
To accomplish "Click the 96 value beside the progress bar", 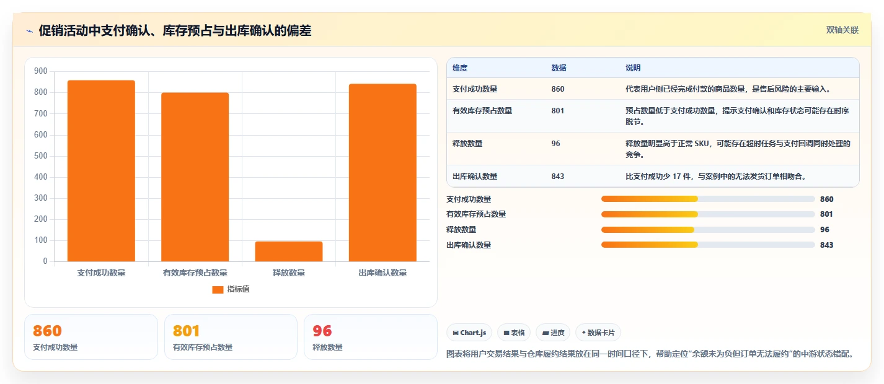I will 824,230.
